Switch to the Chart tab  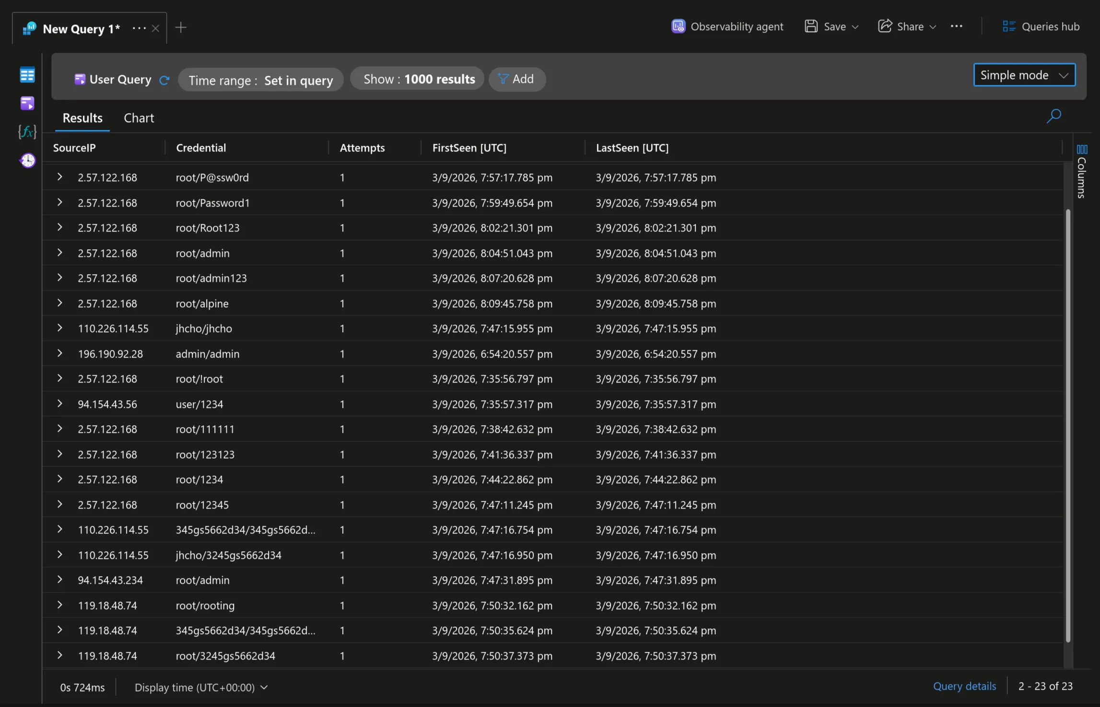(139, 118)
